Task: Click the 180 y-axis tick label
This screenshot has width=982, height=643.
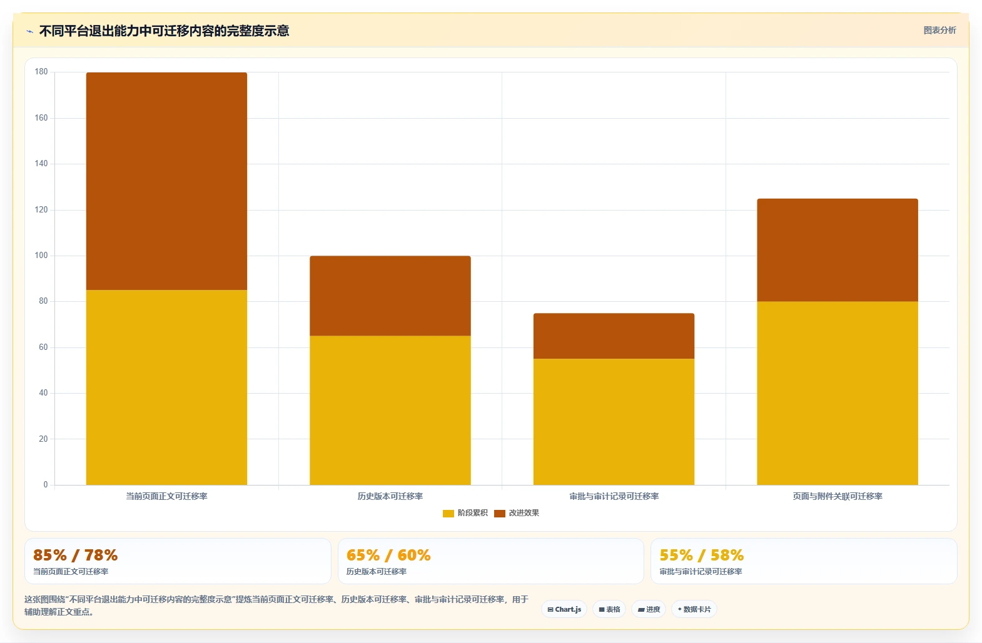Action: pyautogui.click(x=41, y=72)
